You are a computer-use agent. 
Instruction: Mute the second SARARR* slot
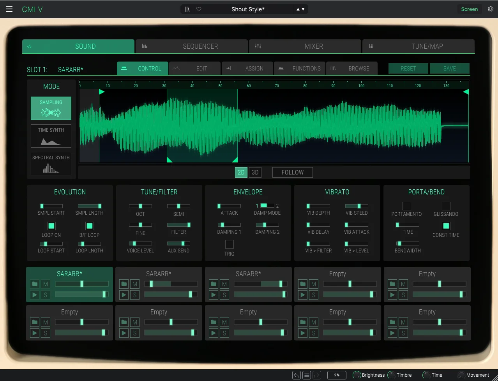pos(135,284)
